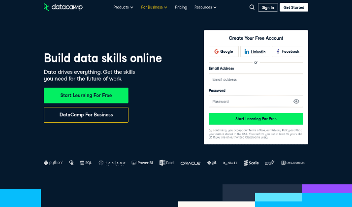352x207 pixels.
Task: Click the Get Started button in header
Action: click(x=294, y=7)
